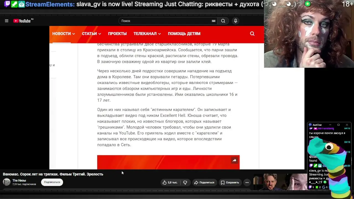Open the YouTube guide hamburger menu
Image resolution: width=354 pixels, height=199 pixels.
[x=7, y=21]
